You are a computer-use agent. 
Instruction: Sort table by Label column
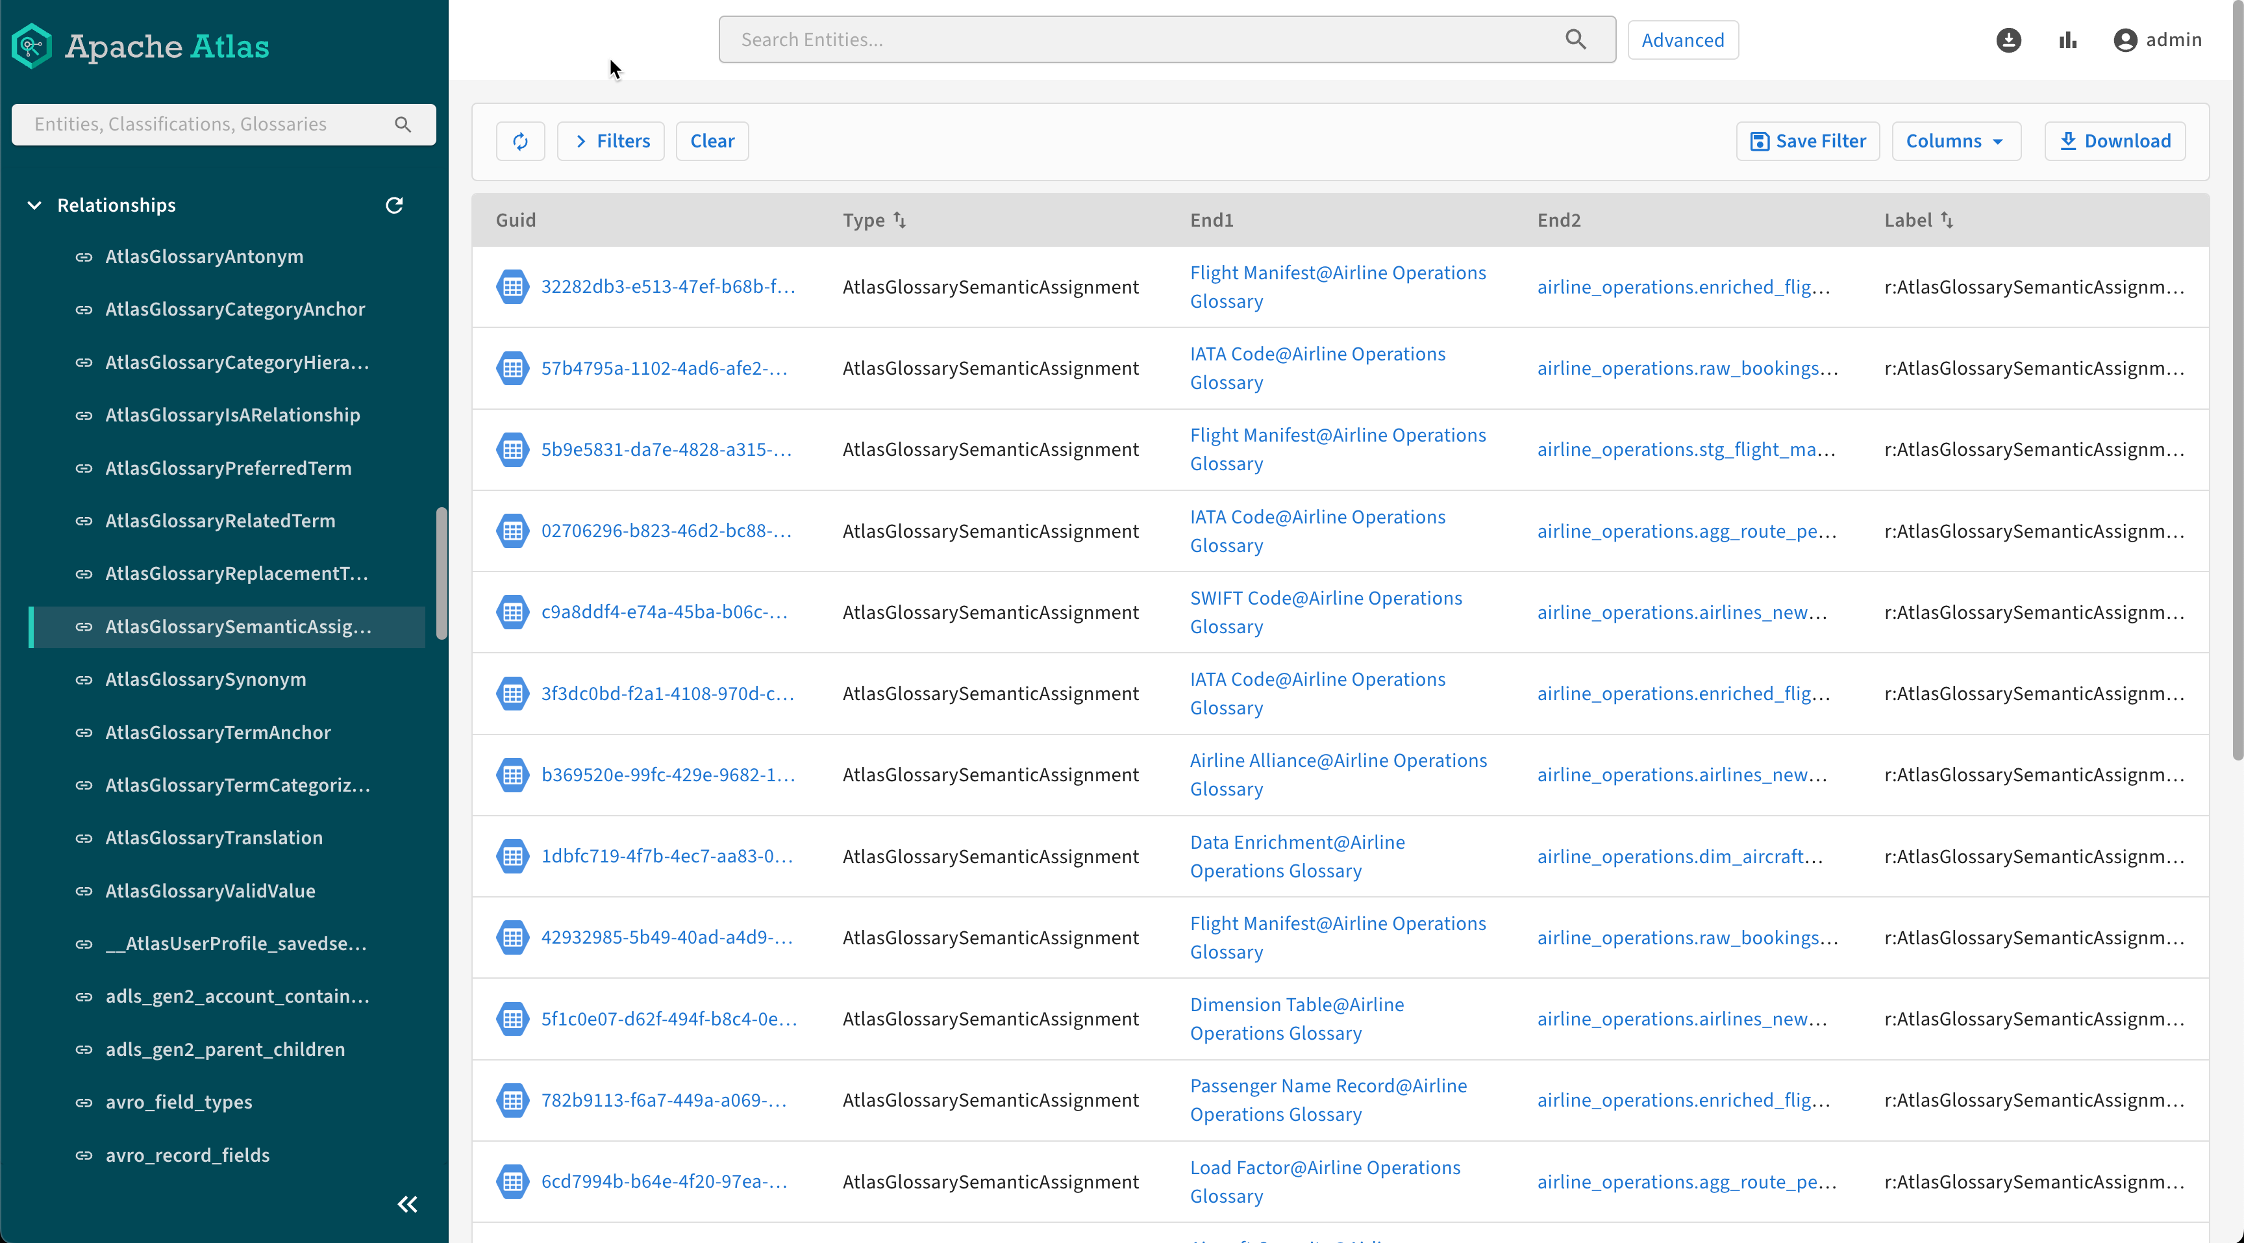click(1946, 220)
